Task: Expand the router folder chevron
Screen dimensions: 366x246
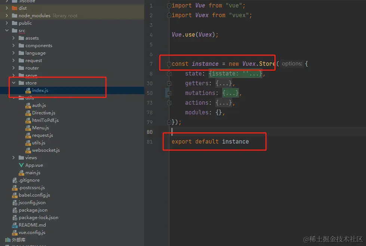Action: coord(13,68)
